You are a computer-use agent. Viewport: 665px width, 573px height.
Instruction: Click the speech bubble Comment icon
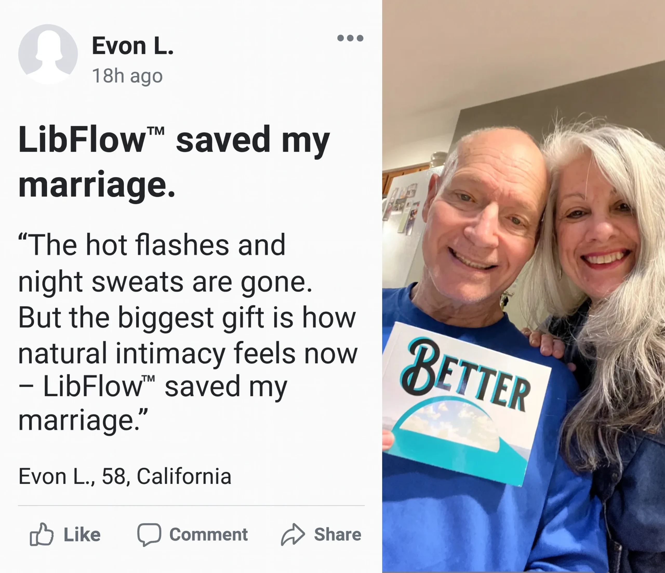click(x=149, y=534)
